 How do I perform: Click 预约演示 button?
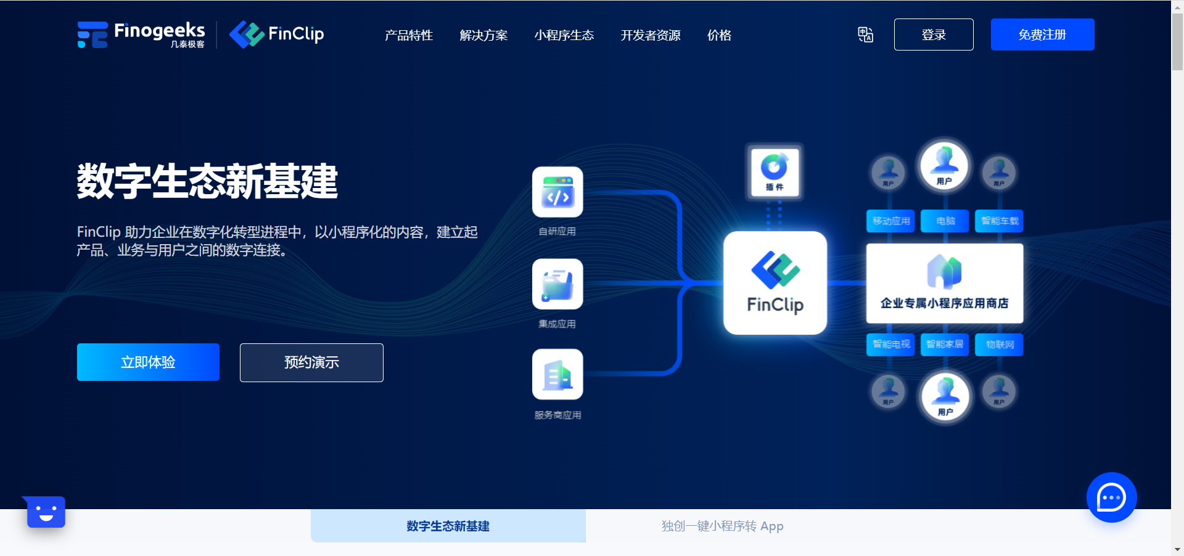[x=311, y=362]
